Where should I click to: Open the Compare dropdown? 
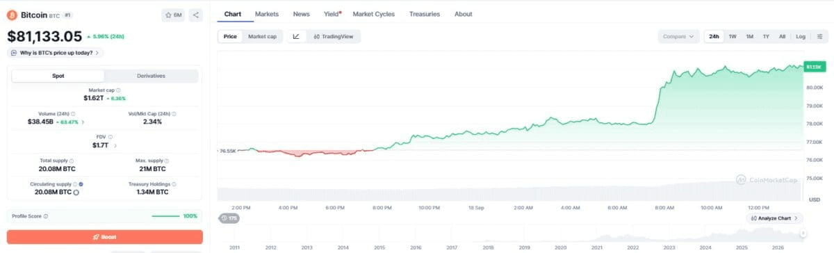679,36
